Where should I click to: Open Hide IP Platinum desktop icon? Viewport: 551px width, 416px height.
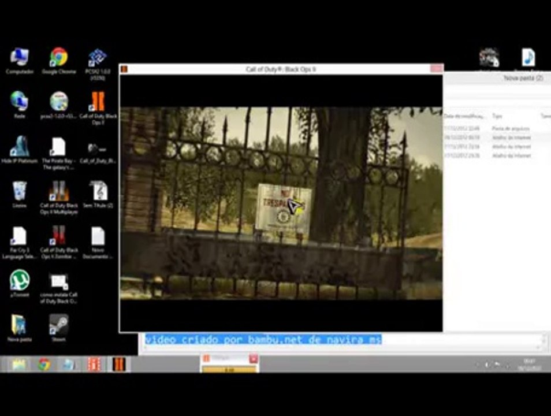tap(19, 150)
